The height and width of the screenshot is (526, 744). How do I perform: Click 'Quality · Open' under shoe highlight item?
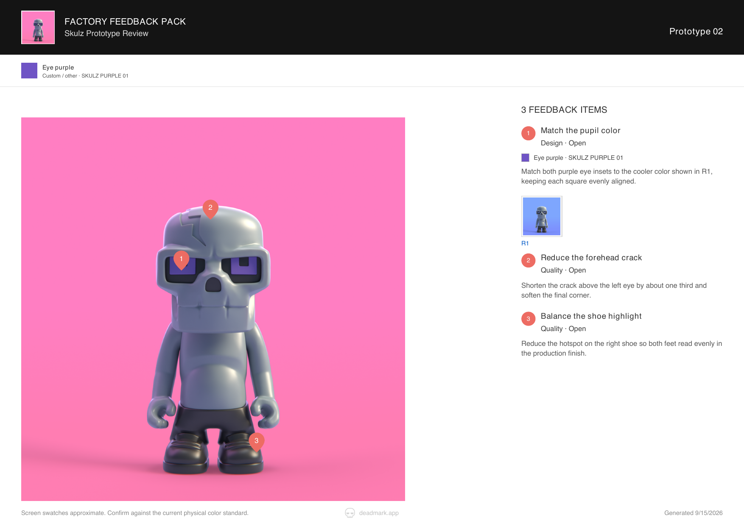563,329
